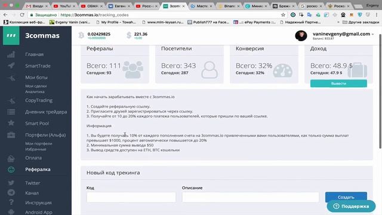Open the Поддержка support button

[x=351, y=206]
